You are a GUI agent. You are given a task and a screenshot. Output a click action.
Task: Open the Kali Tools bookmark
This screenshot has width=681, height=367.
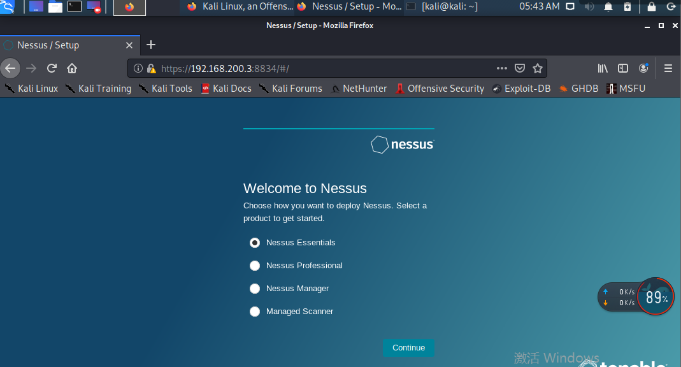166,89
